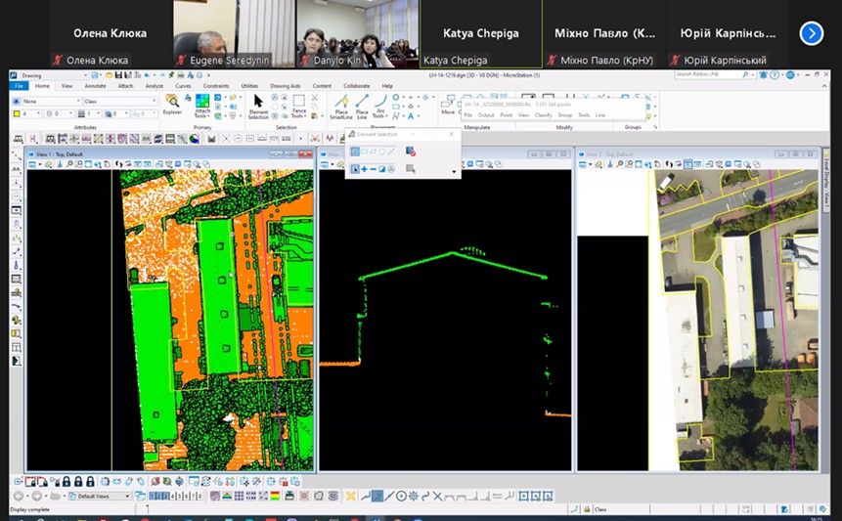Click Disable Handles icon in Element Selection dialog
The image size is (842, 521).
point(411,152)
